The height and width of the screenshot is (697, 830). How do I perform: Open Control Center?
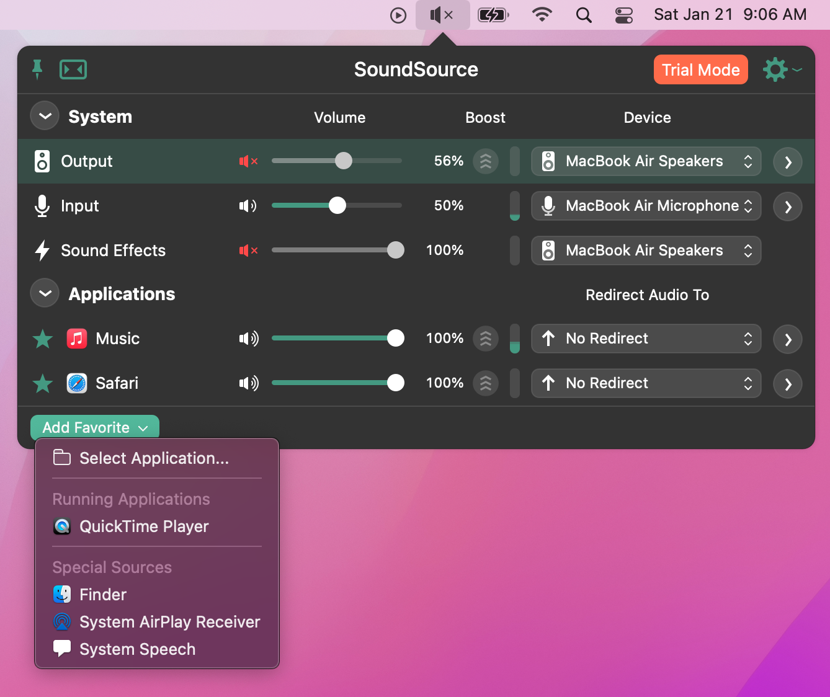tap(624, 15)
